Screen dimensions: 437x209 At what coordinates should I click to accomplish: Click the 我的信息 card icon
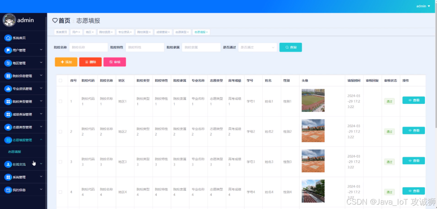pos(8,190)
